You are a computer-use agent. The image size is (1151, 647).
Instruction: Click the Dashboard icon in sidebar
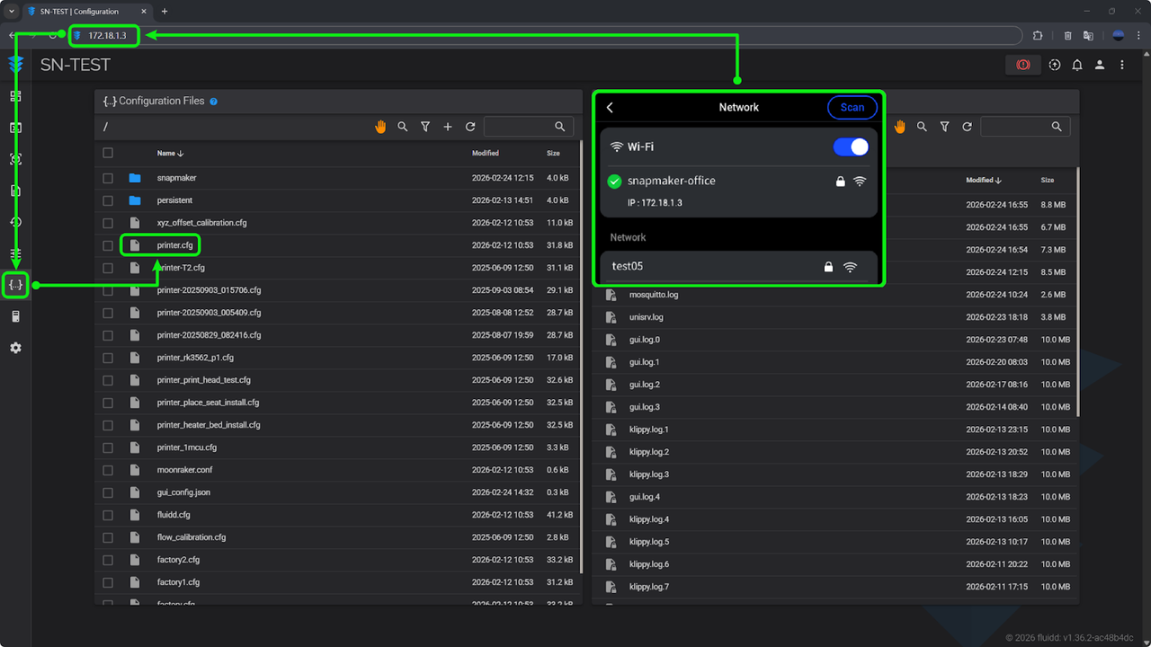(x=15, y=96)
